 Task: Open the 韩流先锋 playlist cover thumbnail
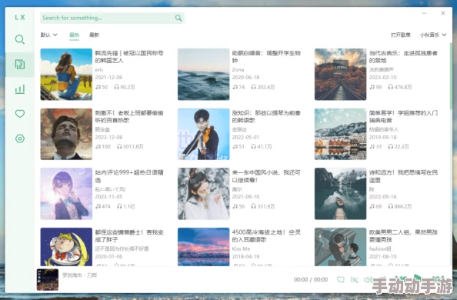[x=66, y=75]
